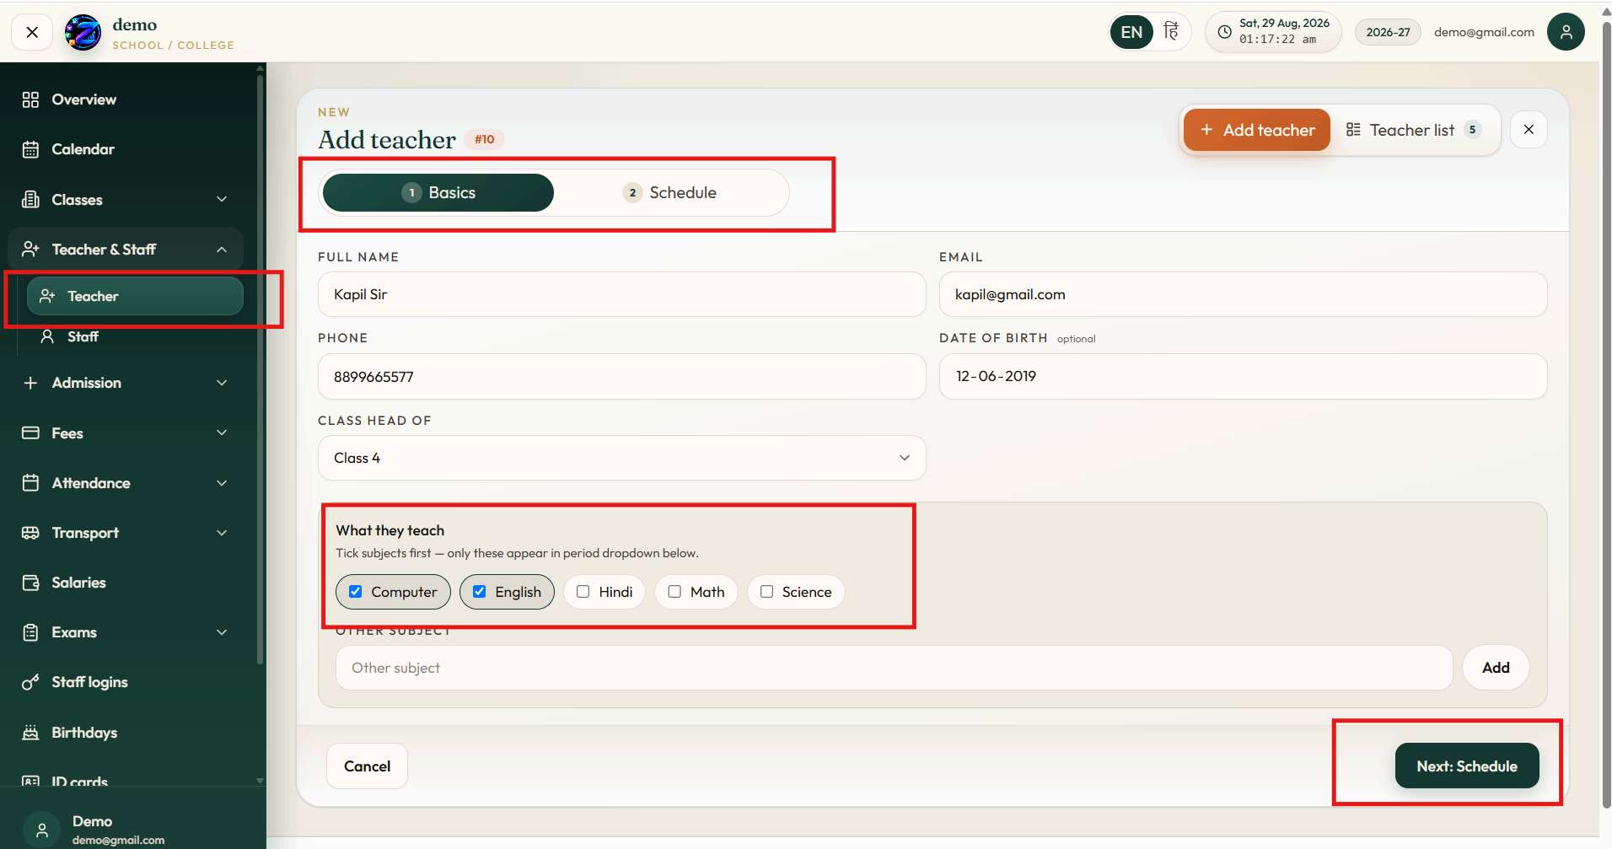Click the Fees card icon
The width and height of the screenshot is (1612, 849).
click(30, 433)
